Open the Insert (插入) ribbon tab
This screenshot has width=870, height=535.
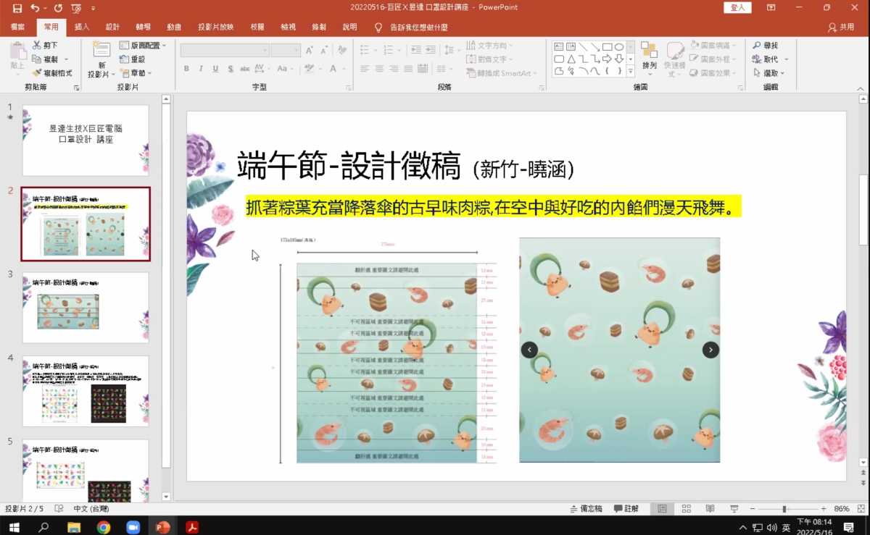pyautogui.click(x=82, y=27)
